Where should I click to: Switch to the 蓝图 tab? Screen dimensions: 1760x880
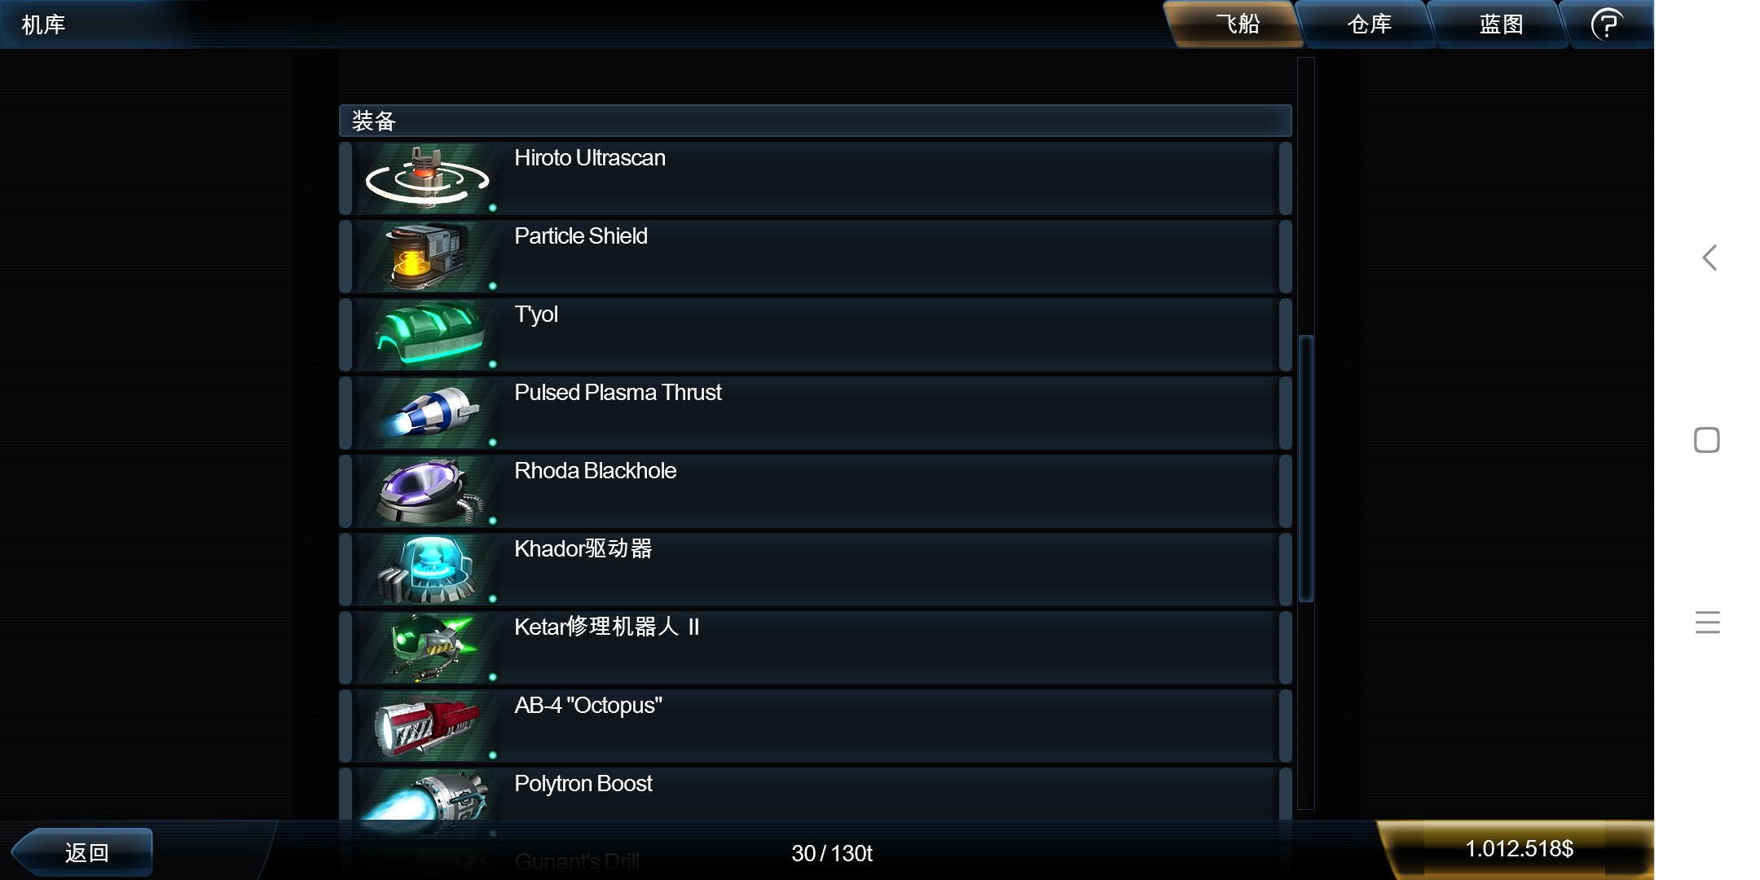coord(1501,24)
